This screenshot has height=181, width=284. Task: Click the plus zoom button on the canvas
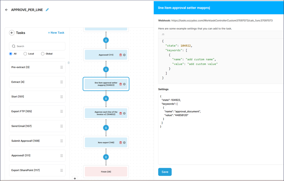point(75,179)
